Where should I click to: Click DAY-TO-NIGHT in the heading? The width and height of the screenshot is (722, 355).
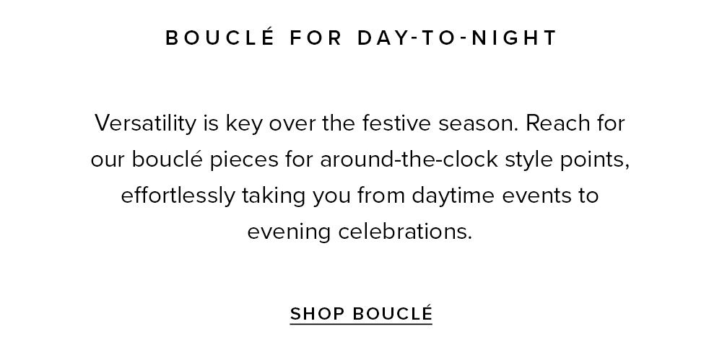click(457, 38)
